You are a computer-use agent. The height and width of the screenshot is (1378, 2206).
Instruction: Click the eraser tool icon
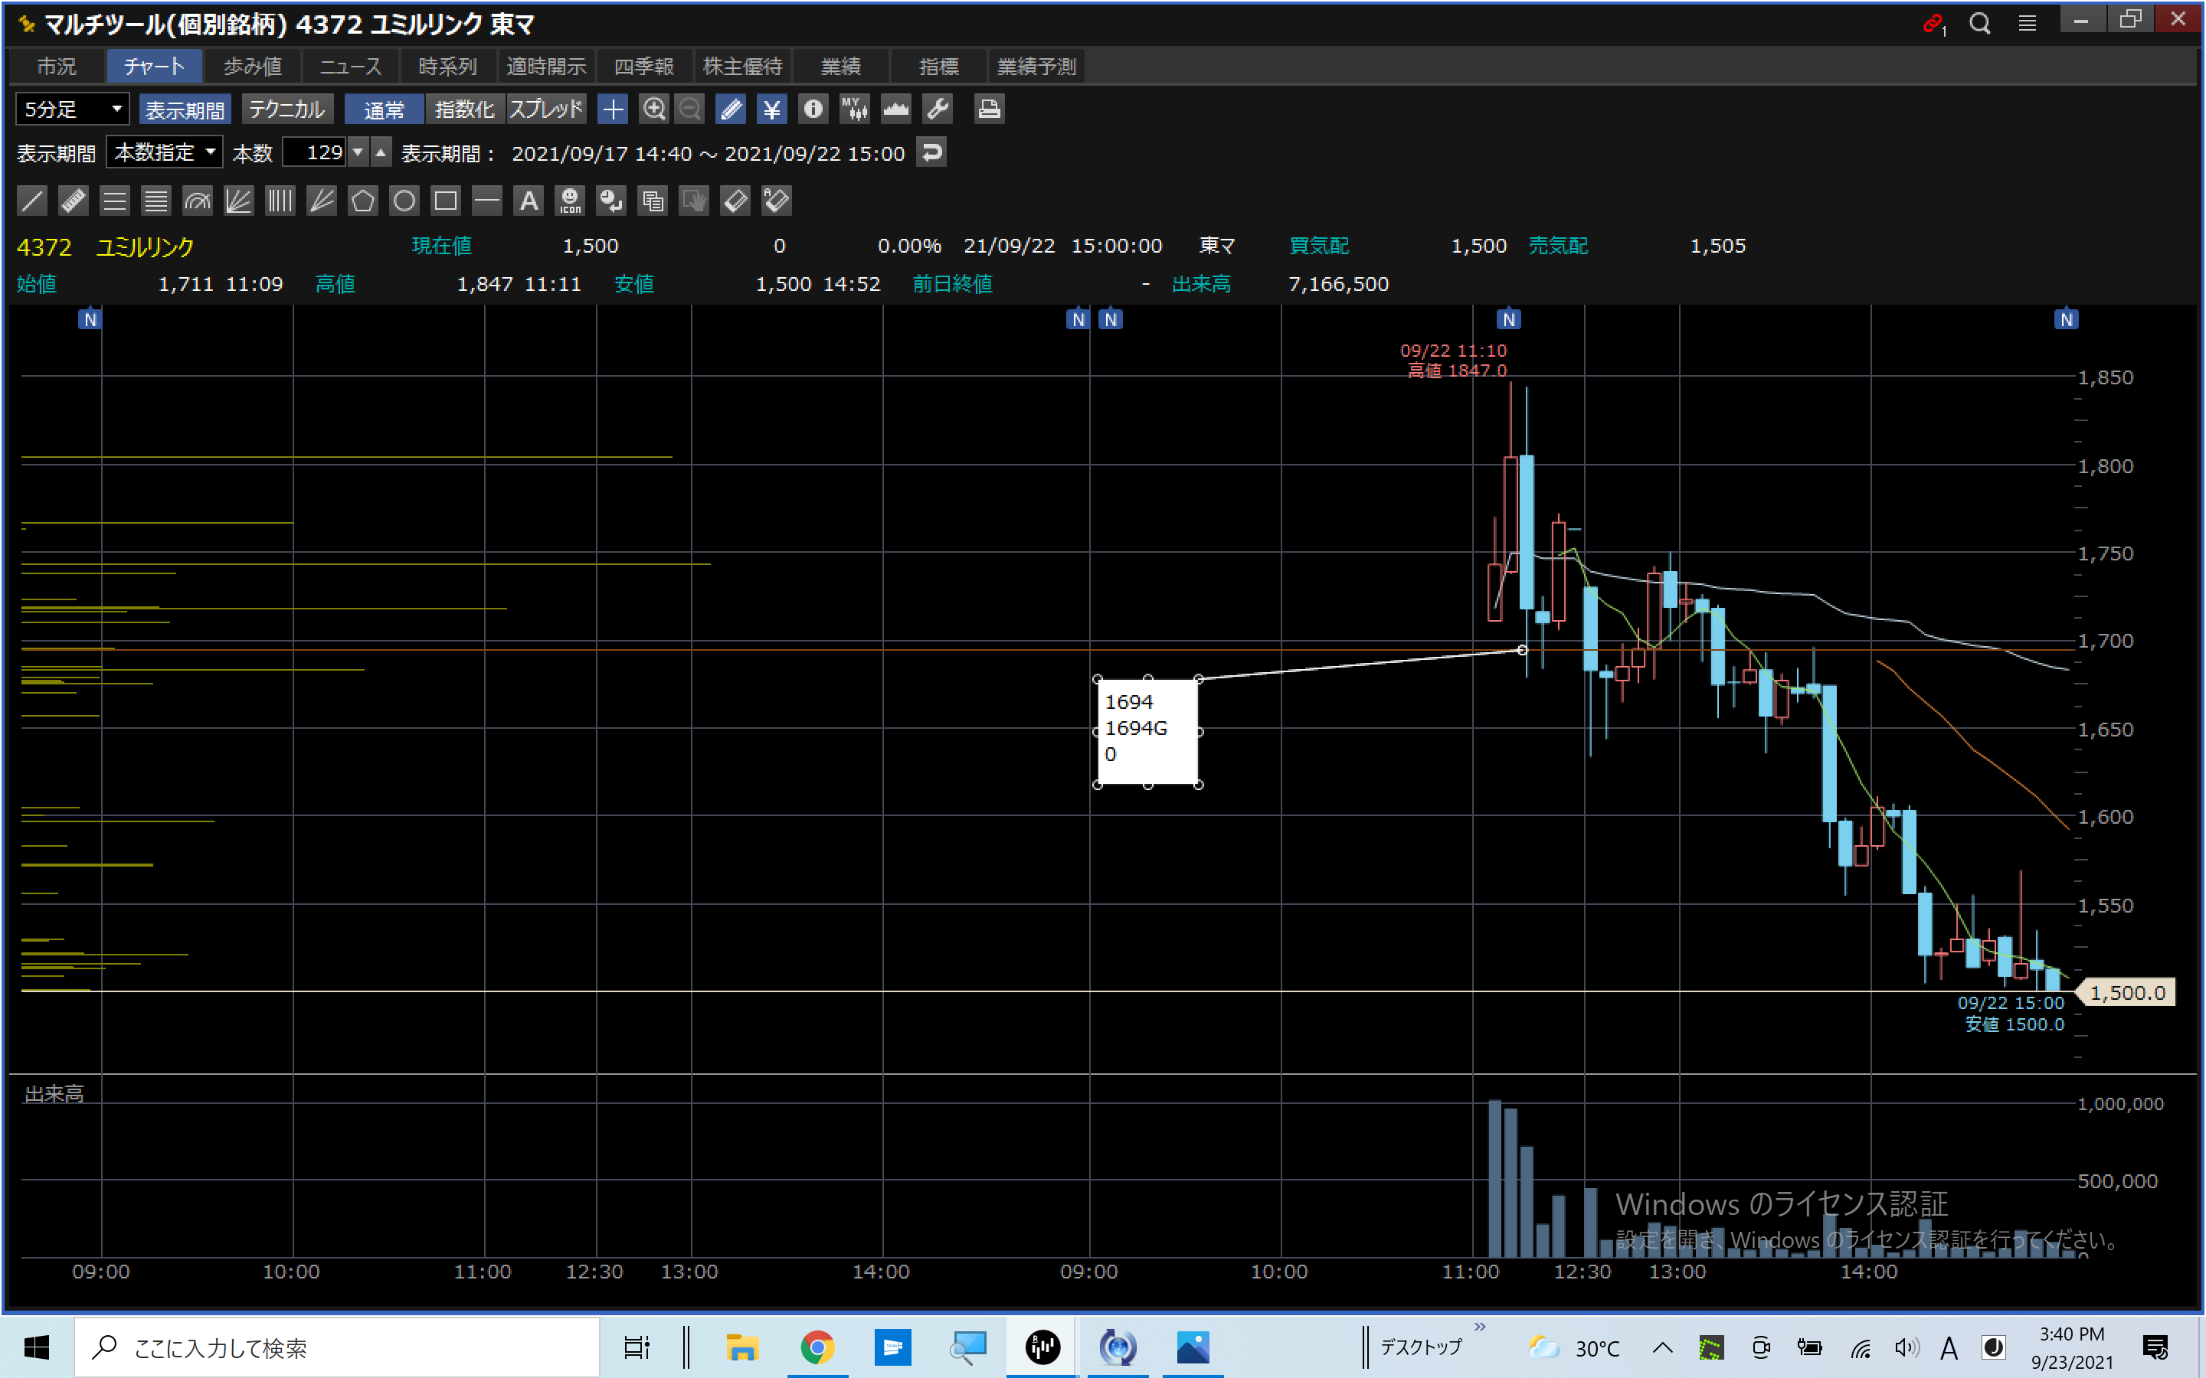point(735,201)
